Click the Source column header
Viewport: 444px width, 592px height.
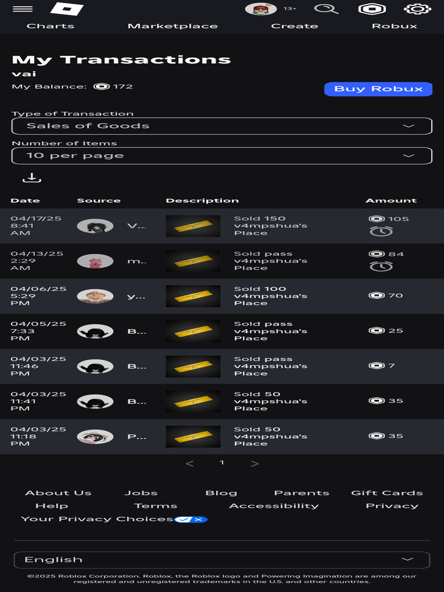(99, 201)
